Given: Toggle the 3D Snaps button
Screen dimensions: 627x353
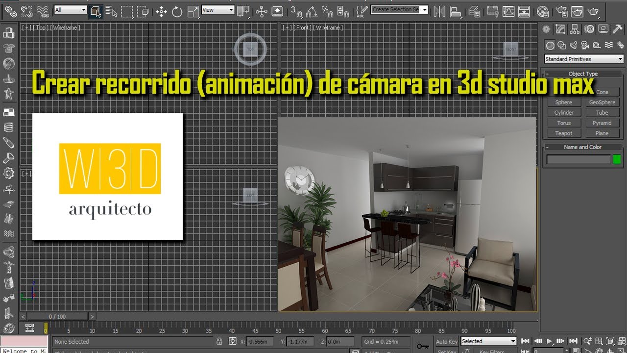Looking at the screenshot, I should (296, 11).
